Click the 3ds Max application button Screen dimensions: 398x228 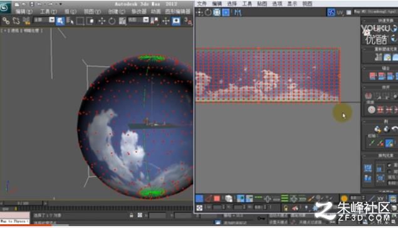[x=4, y=8]
